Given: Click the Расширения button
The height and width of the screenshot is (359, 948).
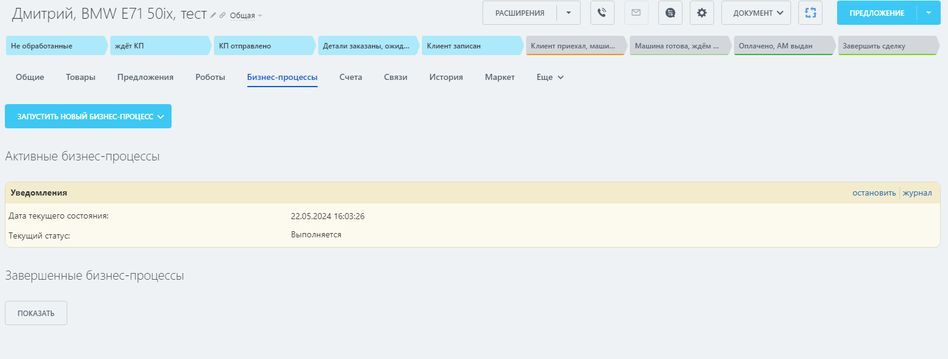Looking at the screenshot, I should [x=519, y=13].
